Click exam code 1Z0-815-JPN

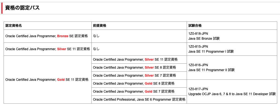[x=198, y=47]
